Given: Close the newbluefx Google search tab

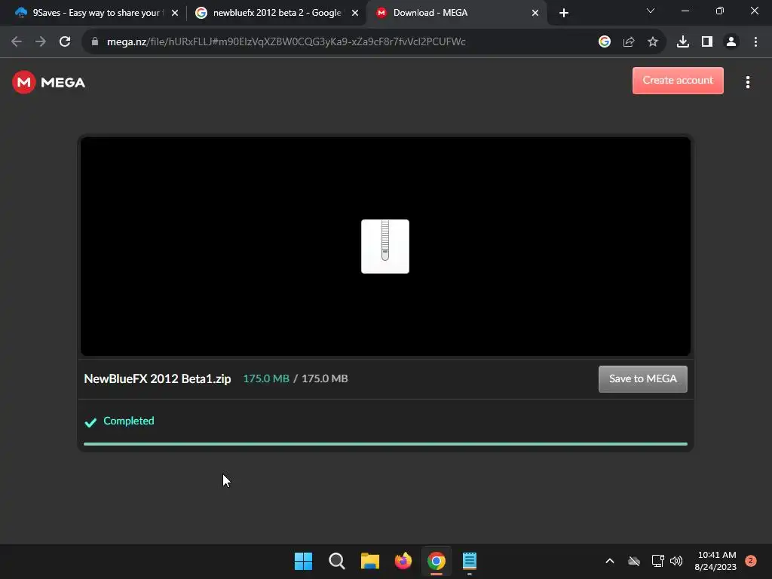Looking at the screenshot, I should 355,13.
